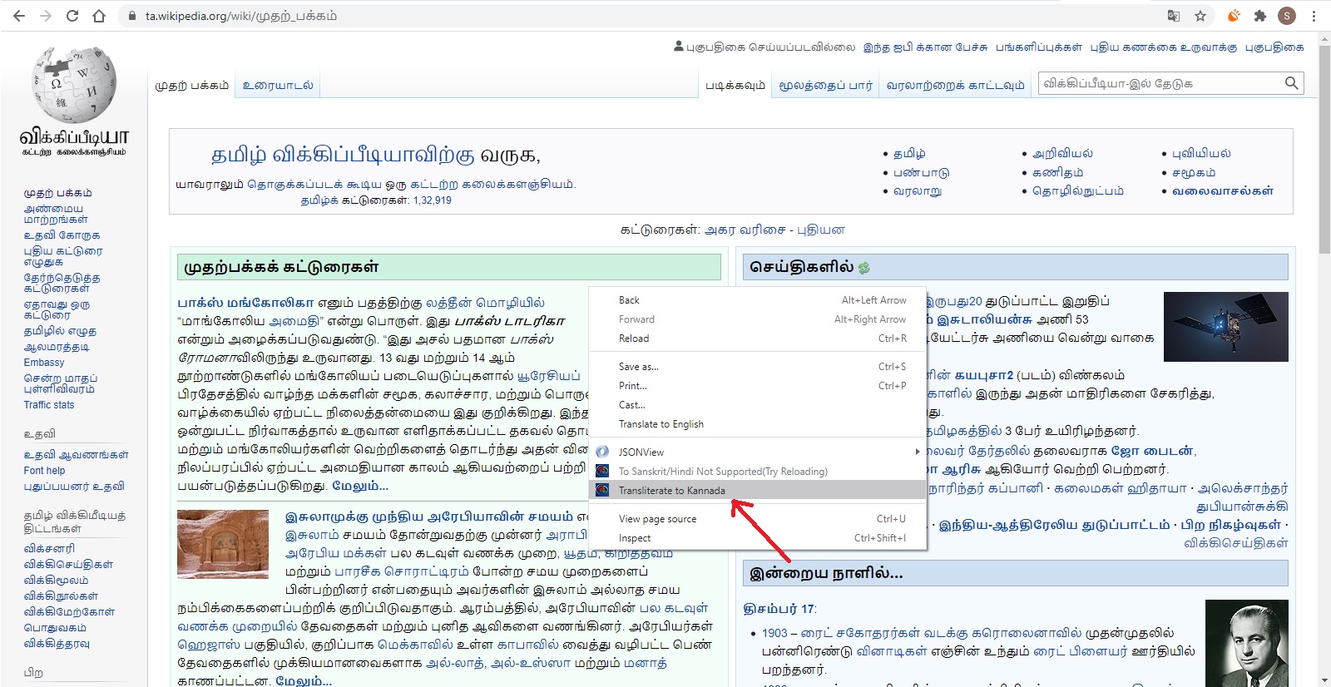Screen dimensions: 1331x687
Task: Open உதவி கோருக sidebar link
Action: point(62,235)
